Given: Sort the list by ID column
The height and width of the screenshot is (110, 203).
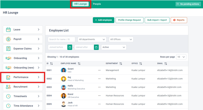Looking at the screenshot, I should point(51,64).
